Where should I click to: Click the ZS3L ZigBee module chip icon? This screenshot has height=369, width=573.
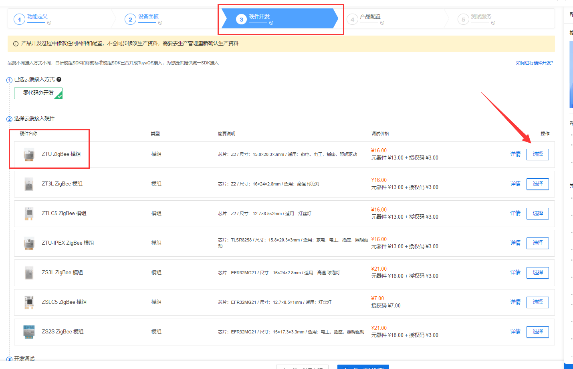[x=29, y=273]
